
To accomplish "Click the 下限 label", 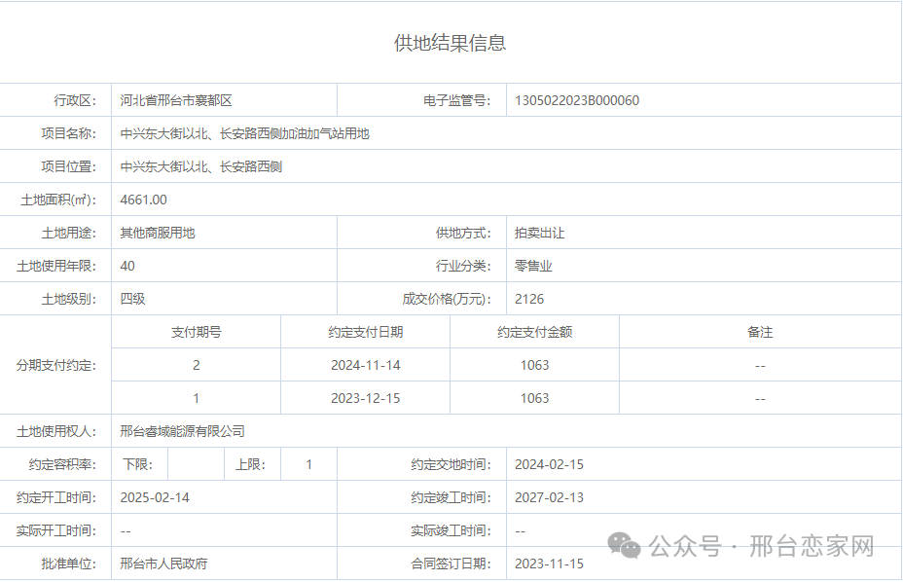I will click(x=138, y=464).
